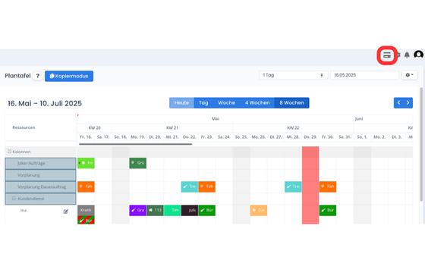
Task: Collapse the Kolonnen group
Action: tap(9, 152)
